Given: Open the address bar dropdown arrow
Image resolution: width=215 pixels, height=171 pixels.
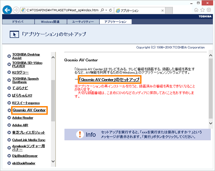Looking at the screenshot, I should coord(106,10).
